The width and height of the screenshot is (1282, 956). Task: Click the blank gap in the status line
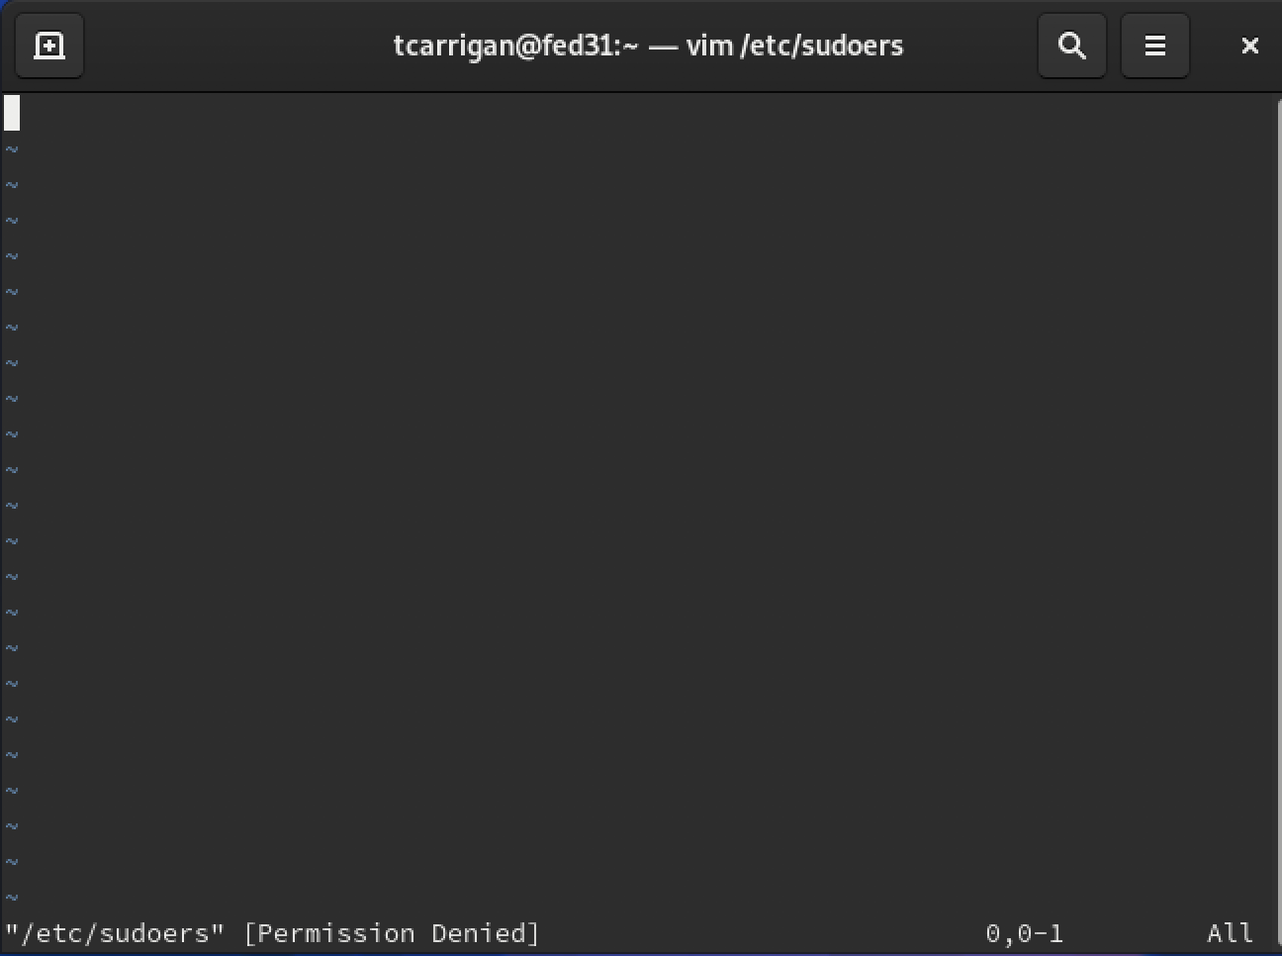[x=762, y=933]
